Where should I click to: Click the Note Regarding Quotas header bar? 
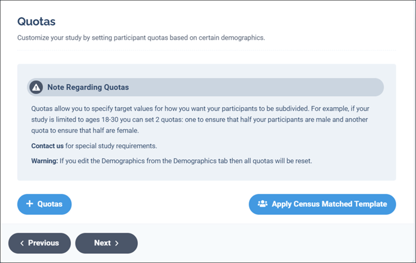pos(206,87)
